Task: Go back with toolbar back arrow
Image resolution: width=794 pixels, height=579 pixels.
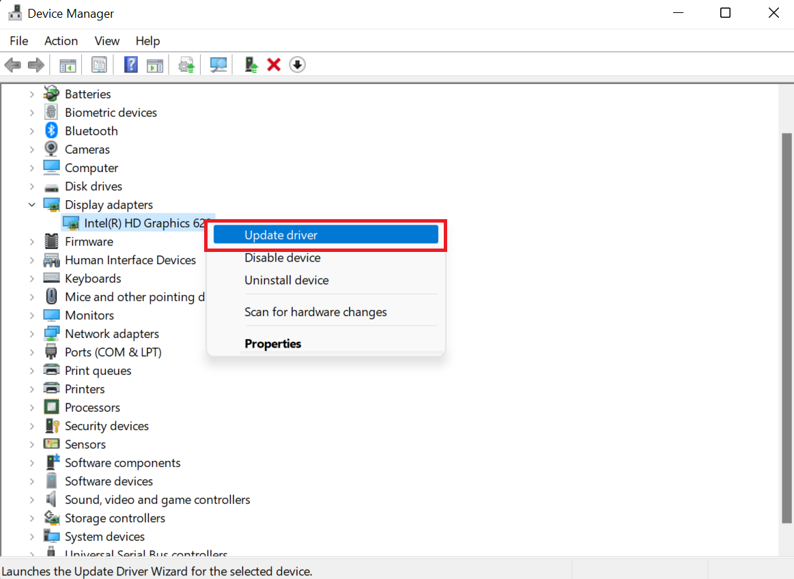Action: click(13, 65)
